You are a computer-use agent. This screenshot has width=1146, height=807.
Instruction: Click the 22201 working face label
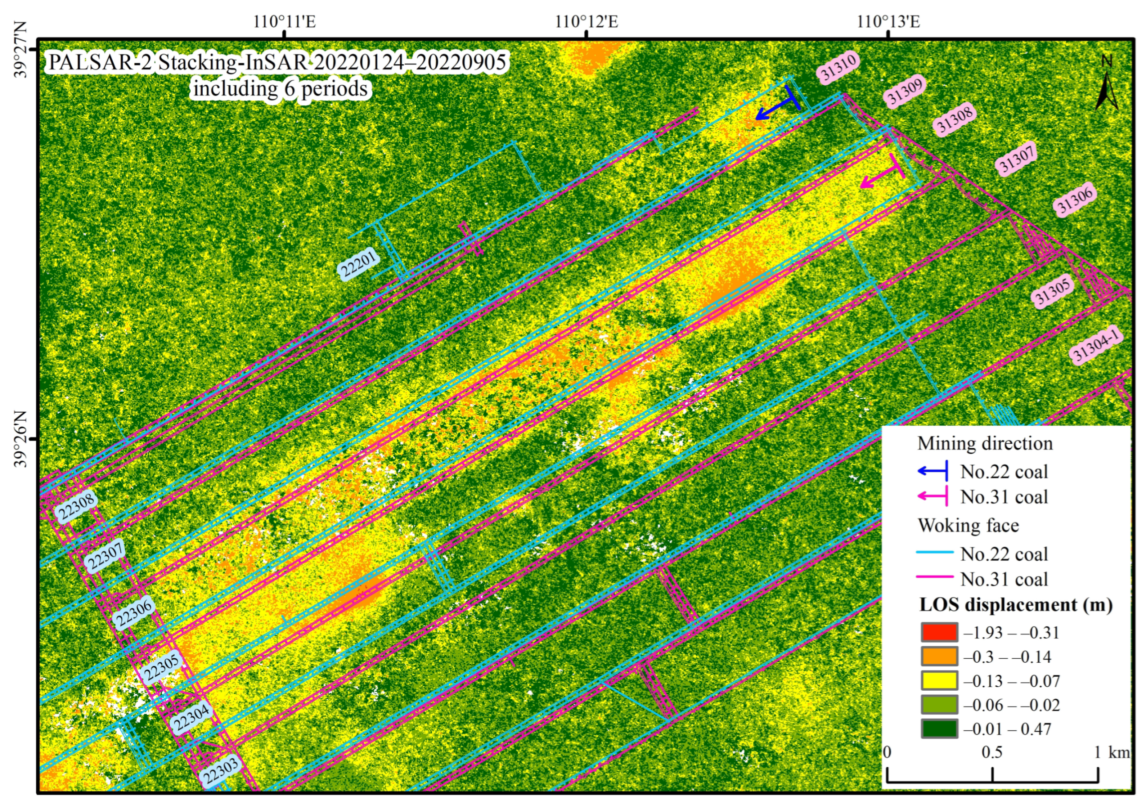358,264
